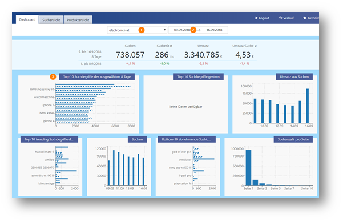Click the Seite 1 bar in chart
The image size is (343, 222).
[248, 168]
